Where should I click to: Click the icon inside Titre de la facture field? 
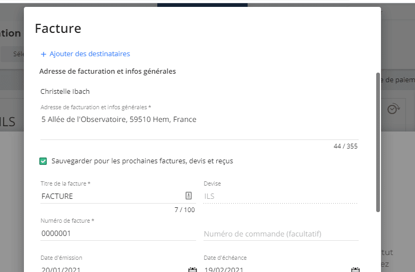coord(189,196)
